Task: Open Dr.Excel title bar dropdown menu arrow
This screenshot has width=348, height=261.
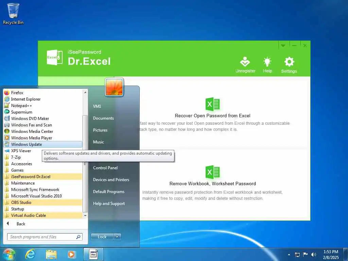Action: point(283,45)
